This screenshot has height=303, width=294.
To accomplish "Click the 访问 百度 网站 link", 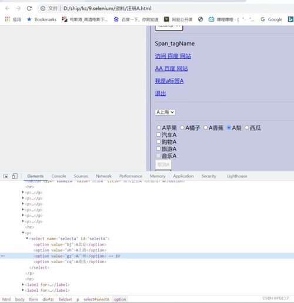I will pos(173,56).
